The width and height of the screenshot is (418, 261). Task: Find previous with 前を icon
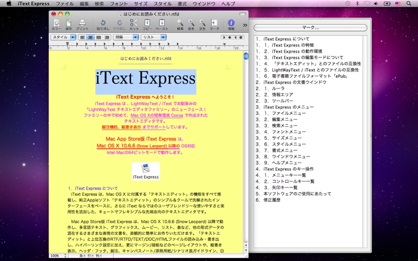click(191, 25)
